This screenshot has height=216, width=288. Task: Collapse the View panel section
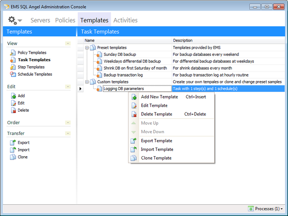(68, 43)
